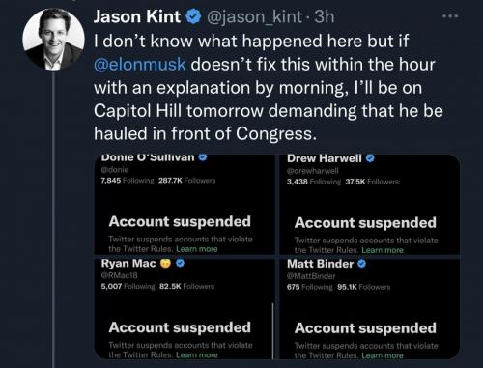Open the Matt Binder suspended account image
The width and height of the screenshot is (483, 368).
(369, 309)
